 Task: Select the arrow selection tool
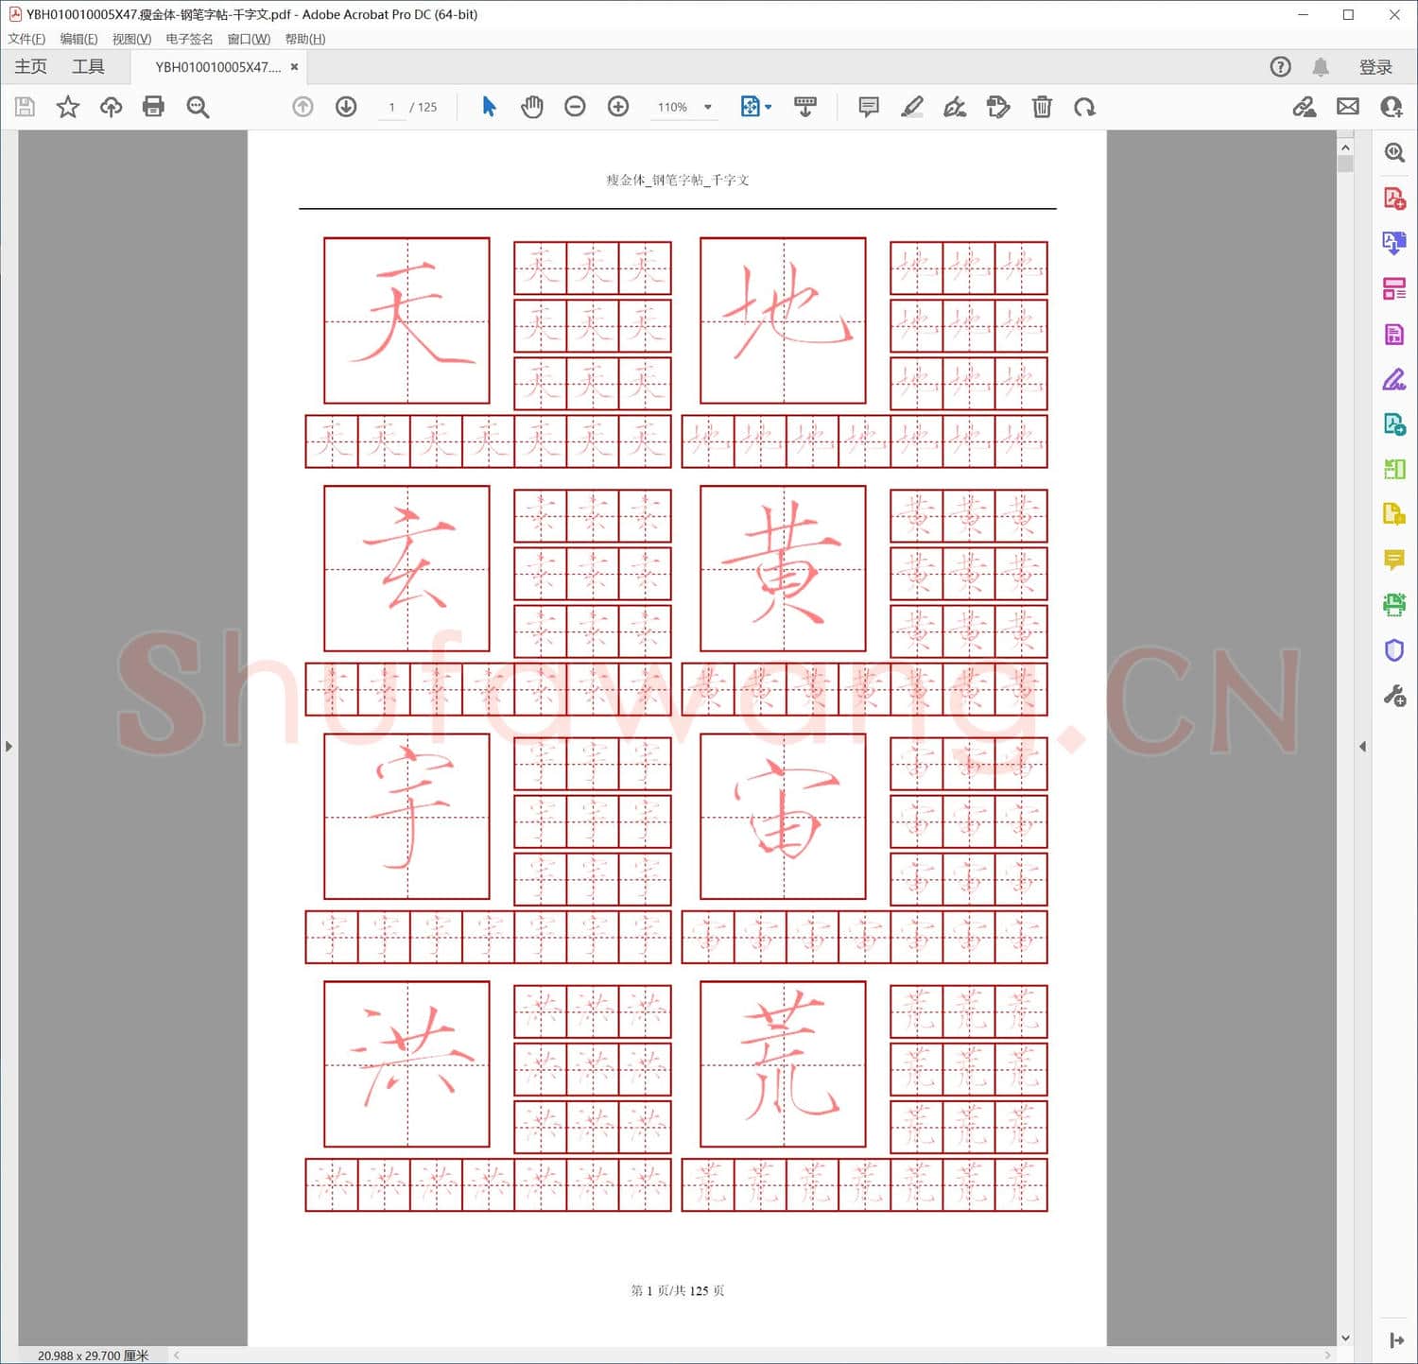(x=489, y=107)
